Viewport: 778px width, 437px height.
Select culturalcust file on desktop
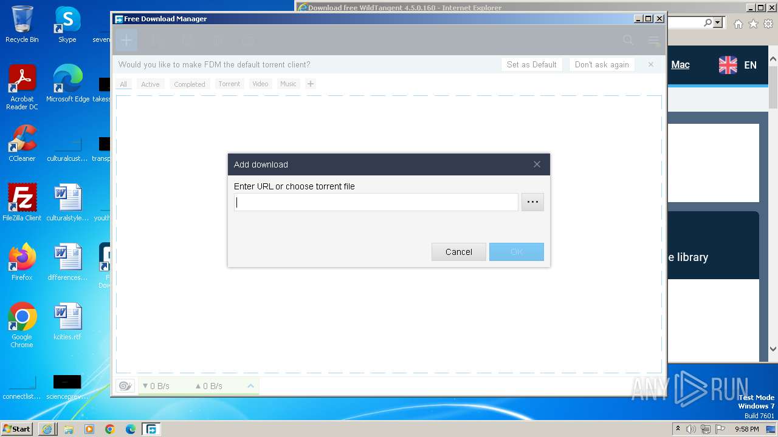tap(67, 147)
